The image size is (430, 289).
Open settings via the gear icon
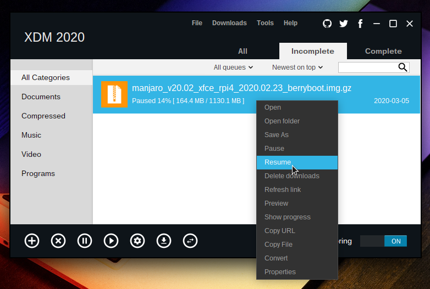[x=137, y=241]
